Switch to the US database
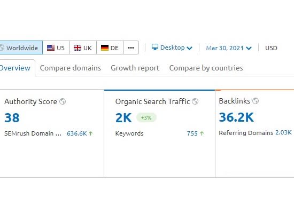294x198 pixels. point(56,47)
